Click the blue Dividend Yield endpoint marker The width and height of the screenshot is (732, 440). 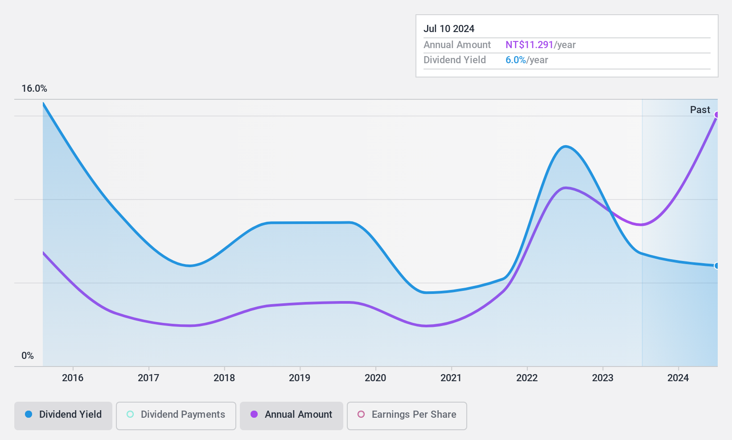(x=717, y=266)
